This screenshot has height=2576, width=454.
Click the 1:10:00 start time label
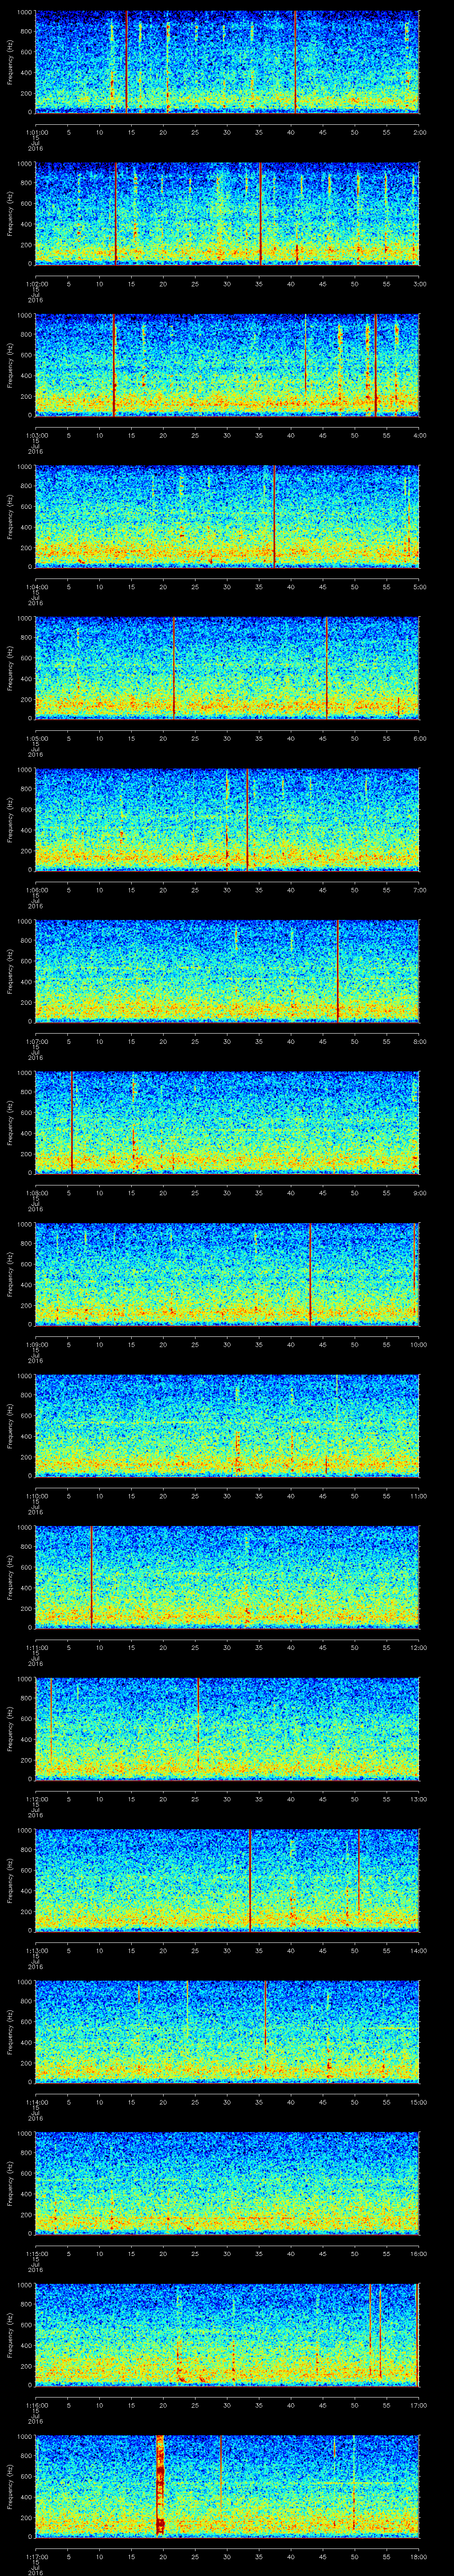(x=36, y=1495)
